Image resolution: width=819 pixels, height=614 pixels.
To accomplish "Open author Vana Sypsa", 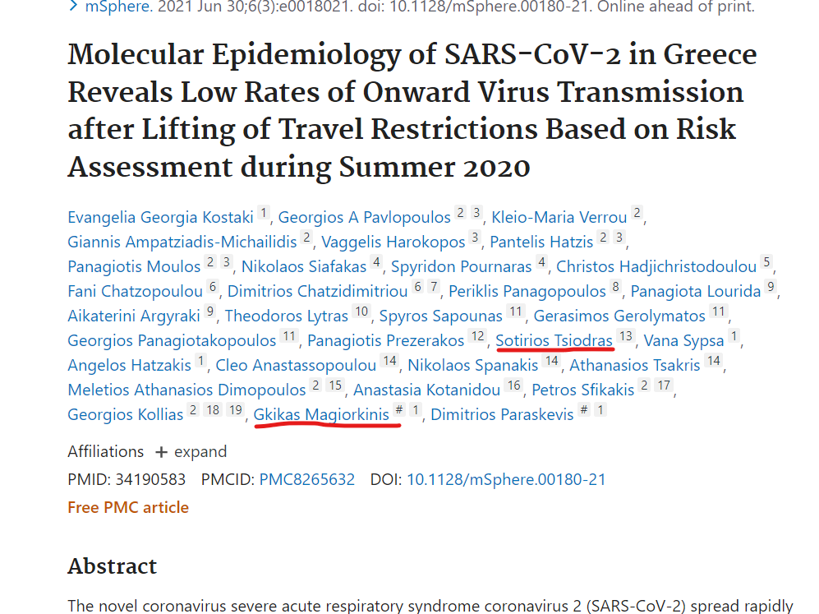I will [x=683, y=341].
